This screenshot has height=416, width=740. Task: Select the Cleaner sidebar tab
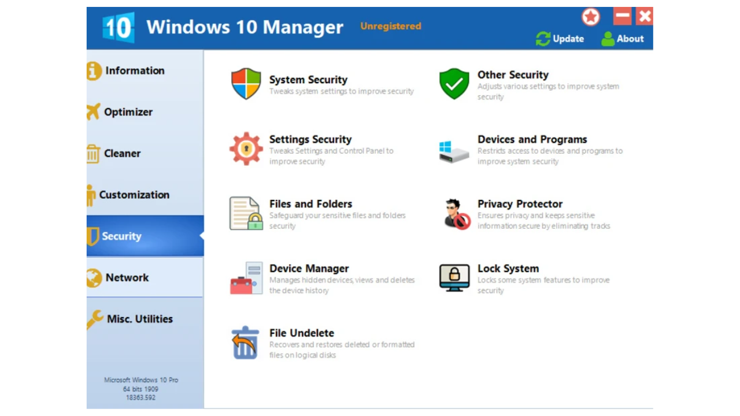(122, 154)
